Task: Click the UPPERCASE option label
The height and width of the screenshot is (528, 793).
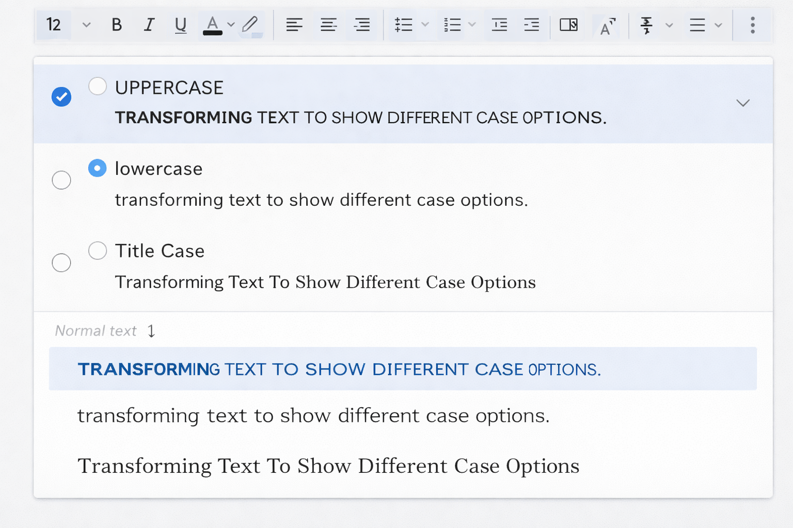Action: (x=169, y=87)
